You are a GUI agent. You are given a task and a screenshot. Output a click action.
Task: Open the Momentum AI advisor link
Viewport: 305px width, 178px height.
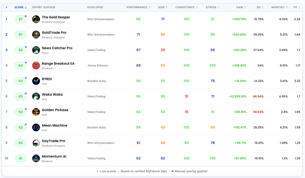coord(54,157)
